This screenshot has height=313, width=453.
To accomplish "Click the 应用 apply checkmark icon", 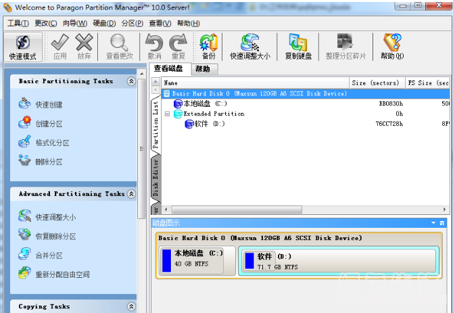I will click(59, 42).
